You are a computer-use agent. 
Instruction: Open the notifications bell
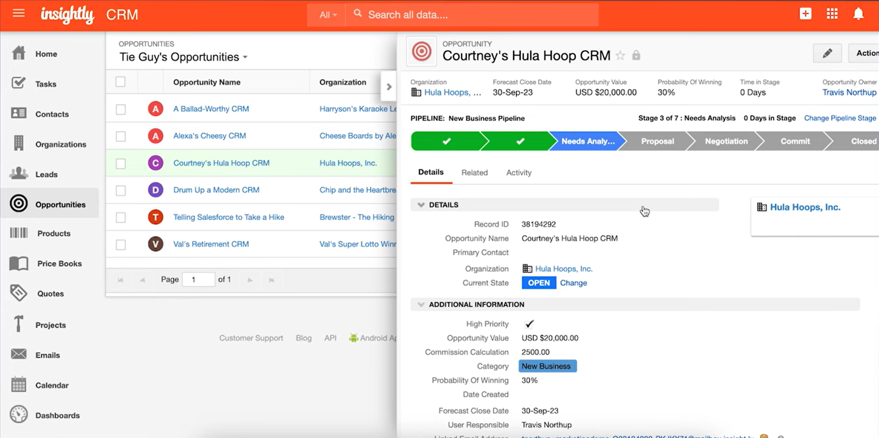click(x=858, y=14)
